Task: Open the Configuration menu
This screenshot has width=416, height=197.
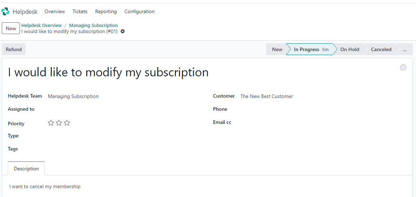Action: pyautogui.click(x=139, y=11)
